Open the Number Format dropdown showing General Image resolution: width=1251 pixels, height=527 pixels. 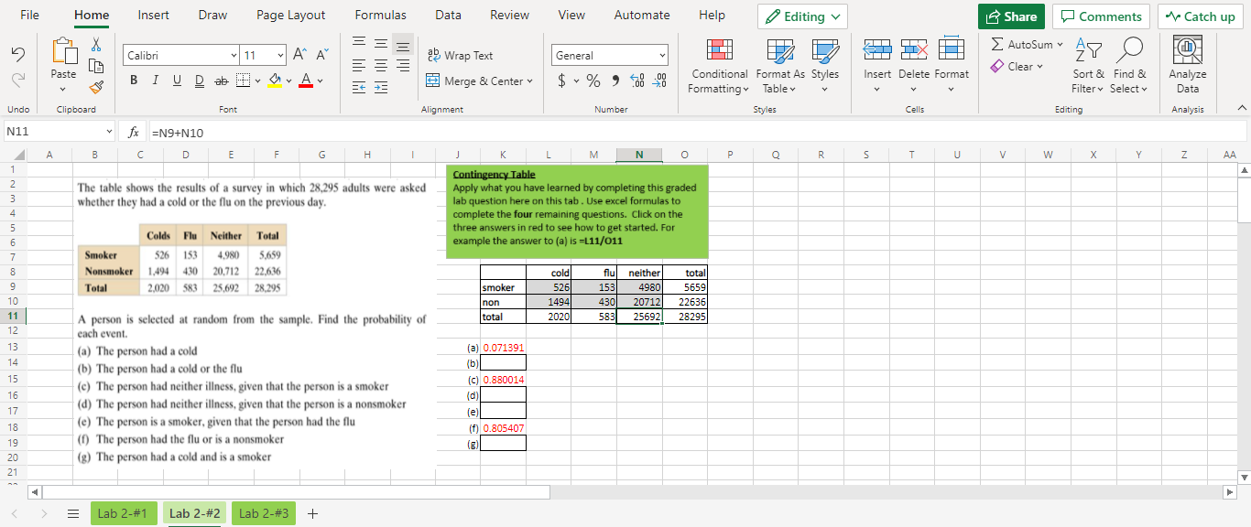tap(609, 55)
